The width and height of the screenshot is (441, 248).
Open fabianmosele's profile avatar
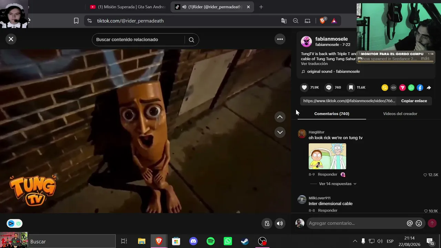(306, 42)
